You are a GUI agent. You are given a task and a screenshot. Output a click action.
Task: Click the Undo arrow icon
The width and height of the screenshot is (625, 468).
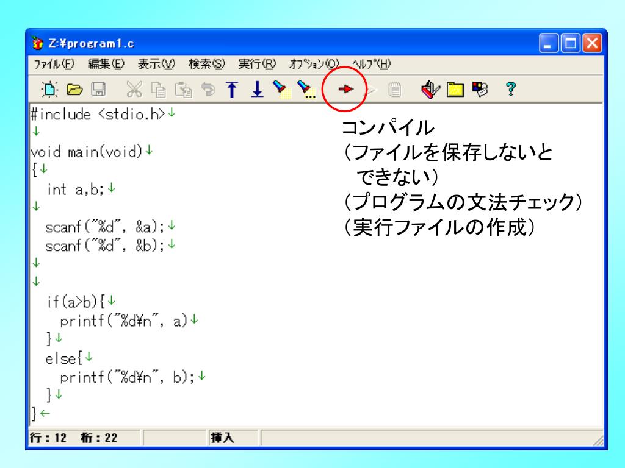(x=208, y=89)
